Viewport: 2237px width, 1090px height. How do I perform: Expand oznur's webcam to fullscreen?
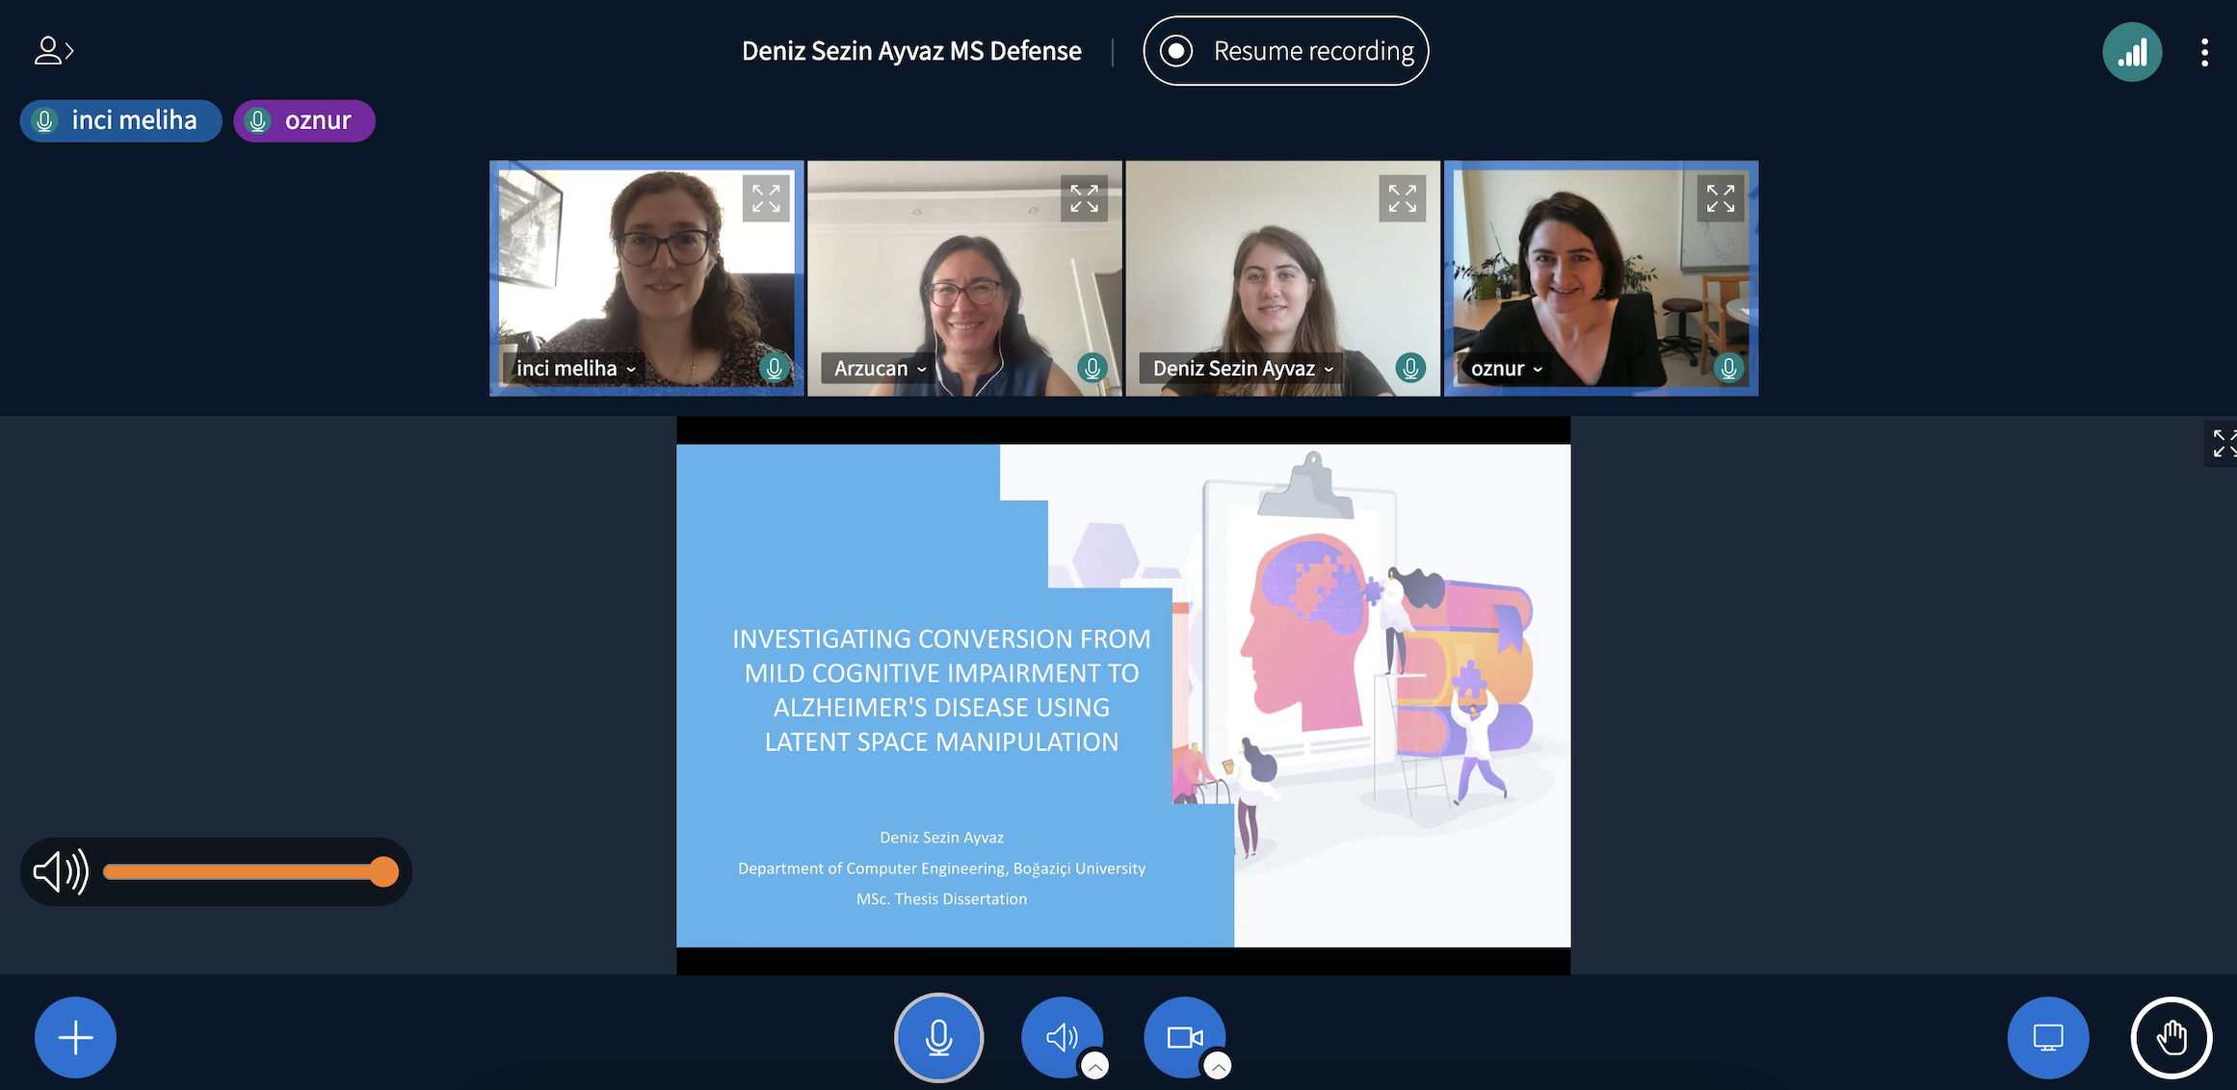[1720, 198]
